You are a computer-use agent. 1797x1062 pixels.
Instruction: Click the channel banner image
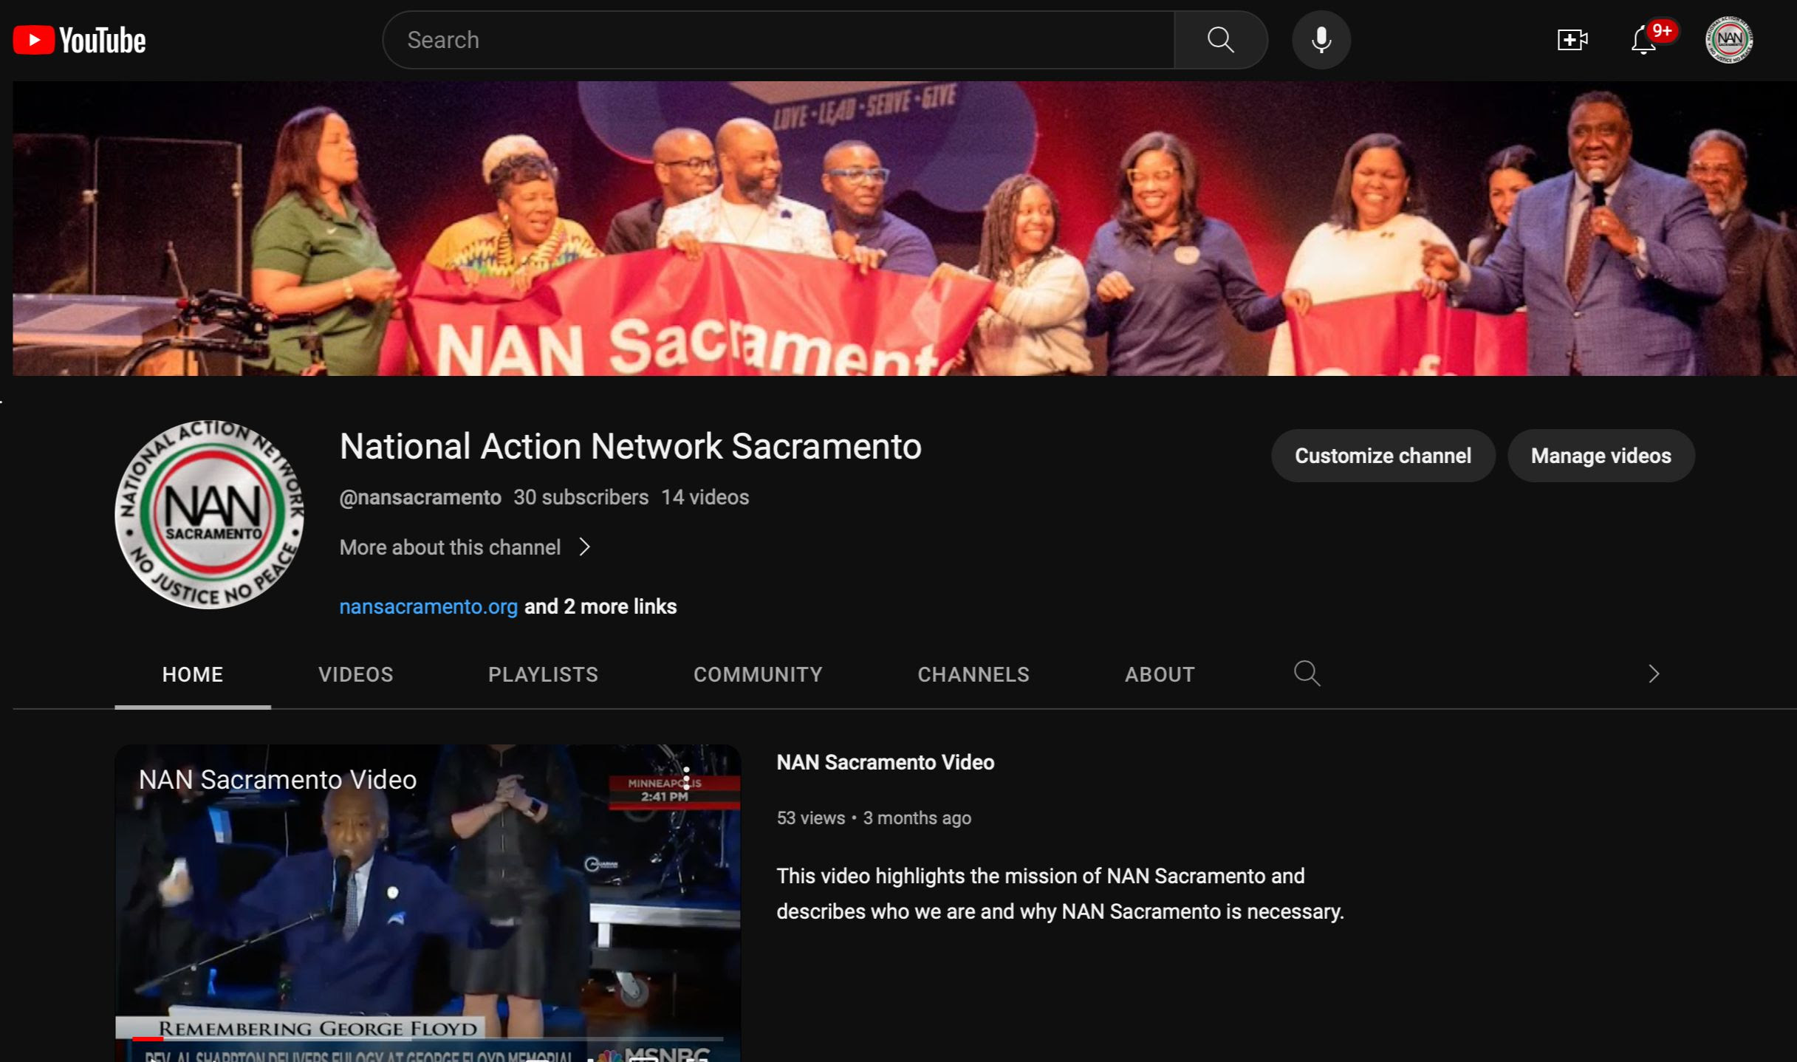(905, 228)
